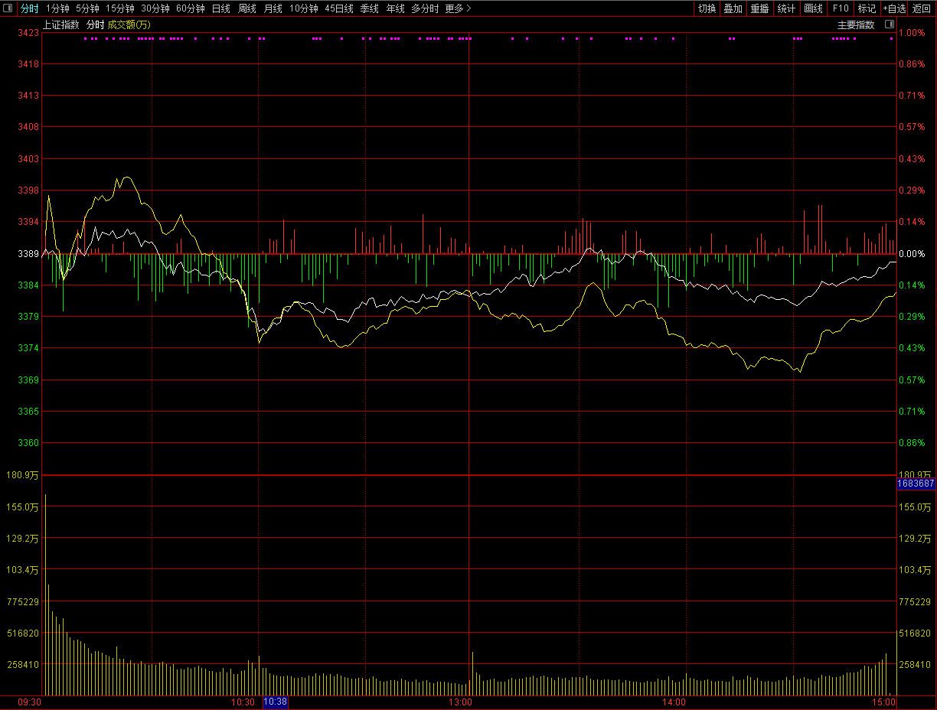
Task: Select the 5分钟 period tab
Action: click(87, 8)
